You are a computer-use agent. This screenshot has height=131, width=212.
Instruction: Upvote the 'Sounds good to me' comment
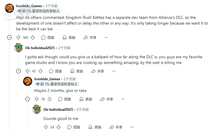46,127
